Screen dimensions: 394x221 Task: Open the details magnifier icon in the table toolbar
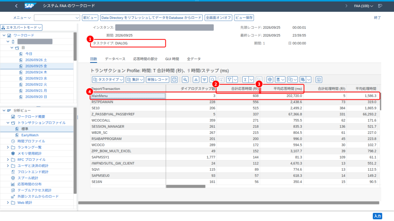click(185, 80)
